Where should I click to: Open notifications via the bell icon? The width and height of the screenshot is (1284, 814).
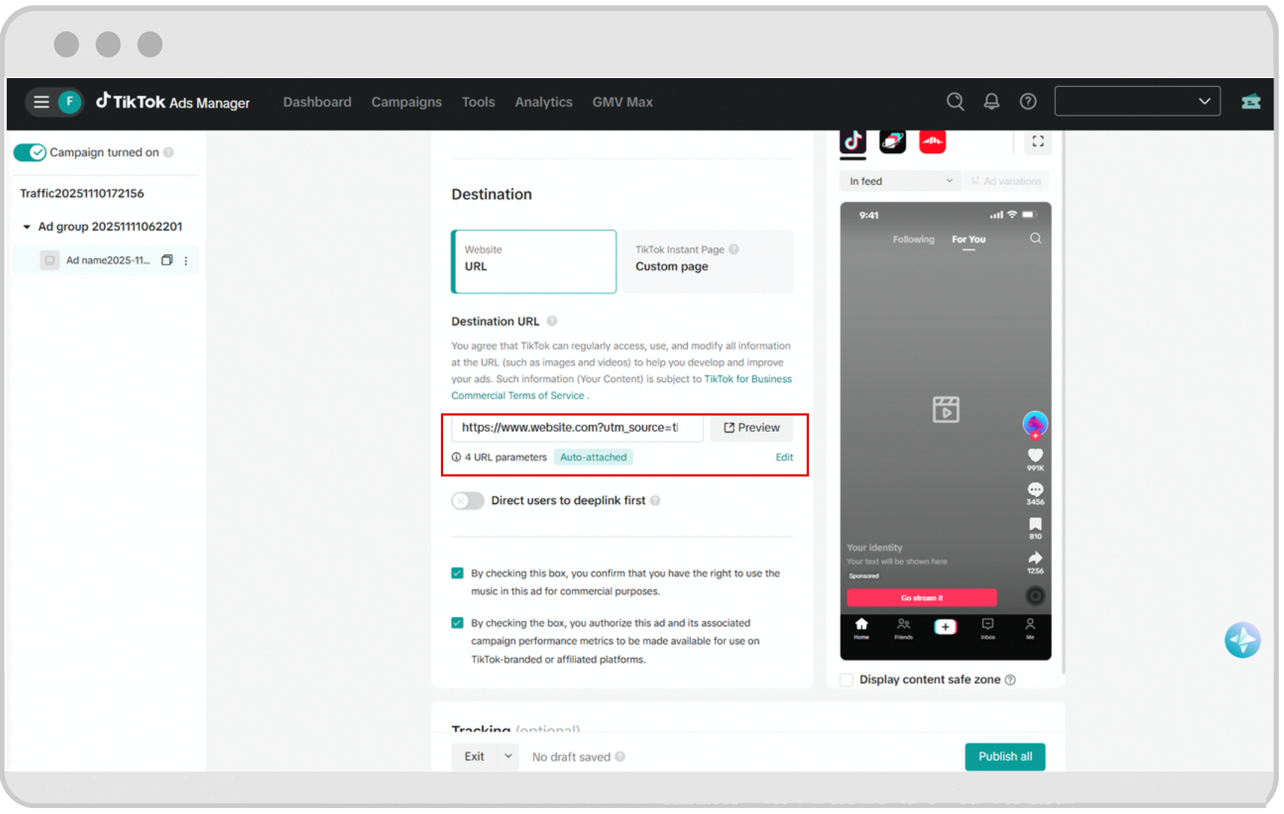click(x=991, y=101)
